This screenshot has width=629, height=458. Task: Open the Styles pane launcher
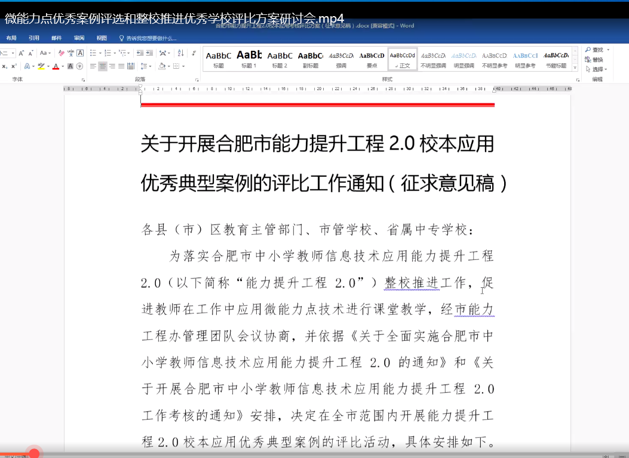click(x=578, y=80)
